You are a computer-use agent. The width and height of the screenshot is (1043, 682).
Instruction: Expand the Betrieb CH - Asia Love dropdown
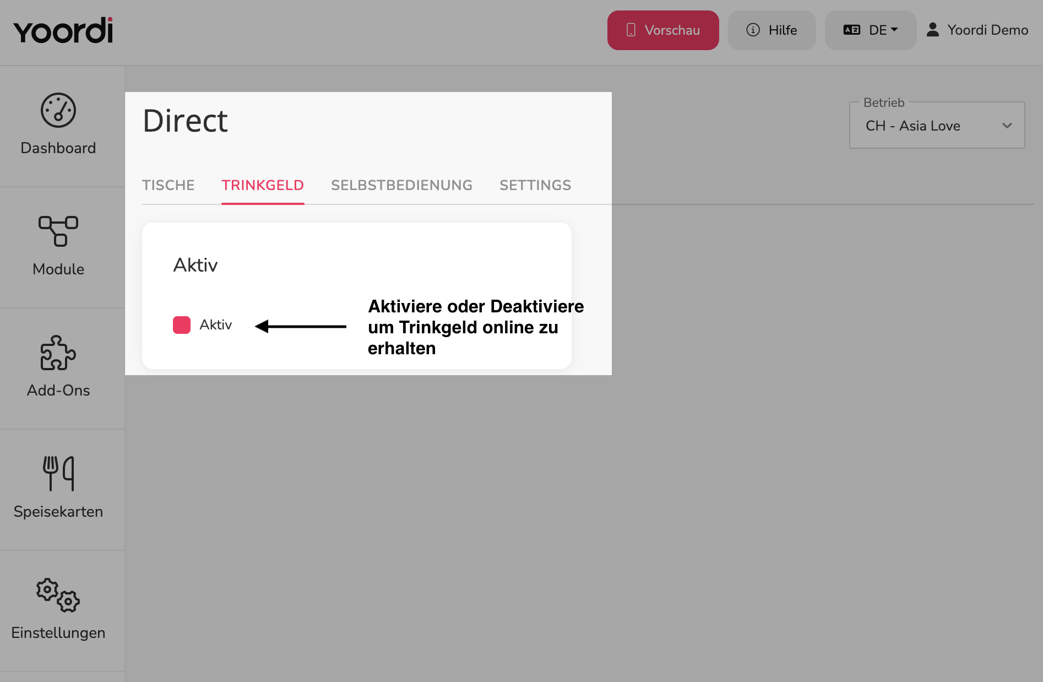pyautogui.click(x=937, y=126)
